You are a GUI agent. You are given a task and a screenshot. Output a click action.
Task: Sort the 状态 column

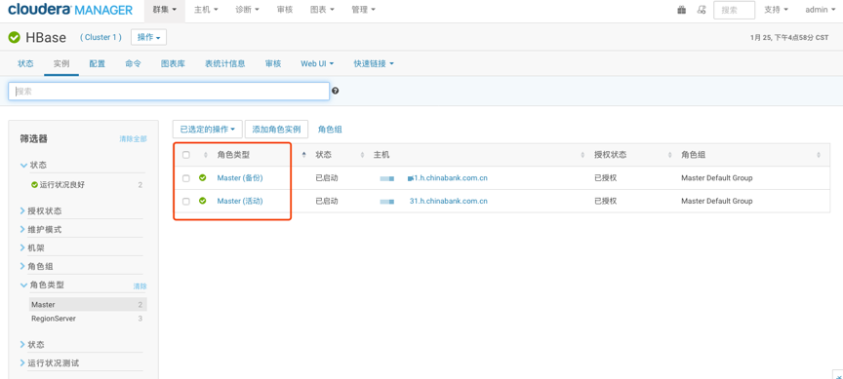[362, 155]
